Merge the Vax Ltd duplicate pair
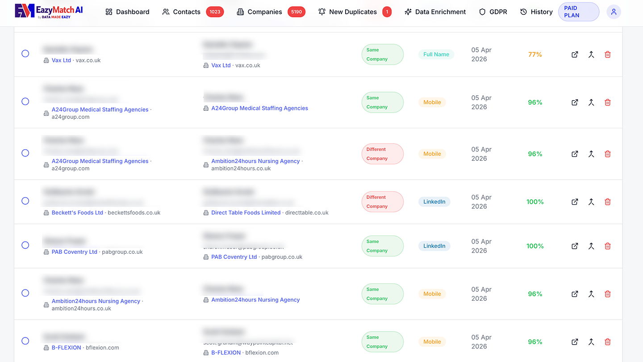Screen dimensions: 643x362 coord(591,55)
